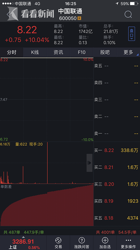140x250 pixels.
Task: Select the 买五 8.18 bid row
Action: 117,218
